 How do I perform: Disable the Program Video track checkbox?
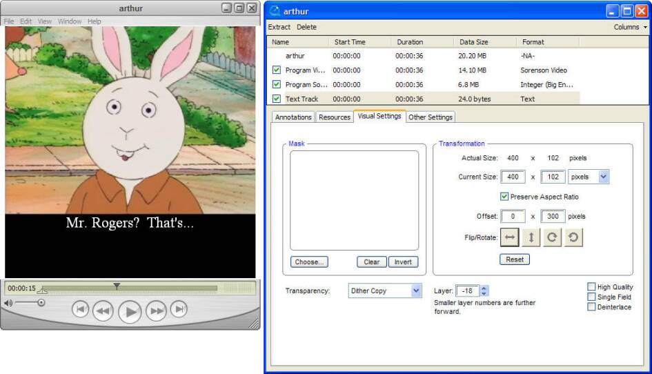(277, 70)
